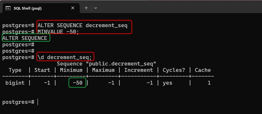Image resolution: width=262 pixels, height=114 pixels.
Task: Expand the new tab profile dropdown chevron
Action: [x=95, y=8]
